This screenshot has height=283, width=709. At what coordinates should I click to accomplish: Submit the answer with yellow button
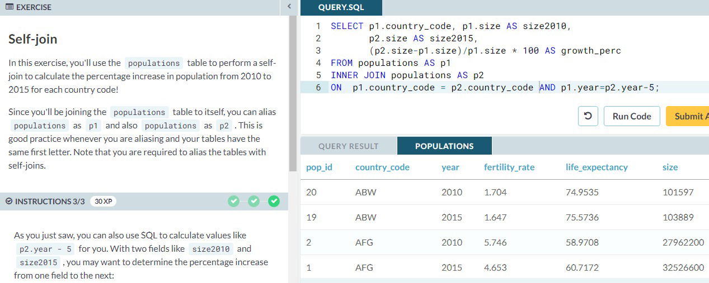click(688, 116)
